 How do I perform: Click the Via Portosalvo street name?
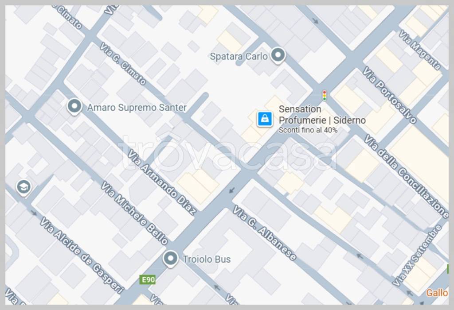389,95
